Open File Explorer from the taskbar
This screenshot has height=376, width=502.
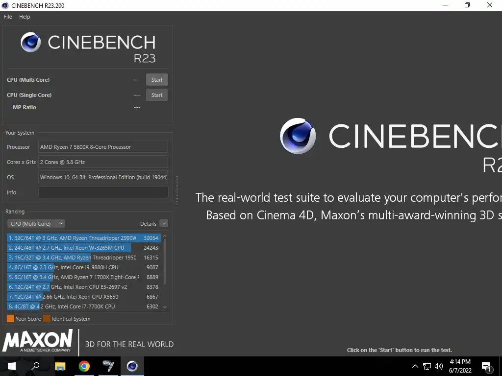click(x=60, y=366)
